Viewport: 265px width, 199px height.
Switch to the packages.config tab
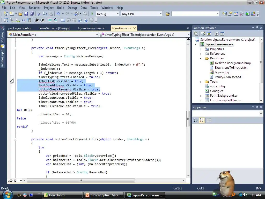(19, 28)
